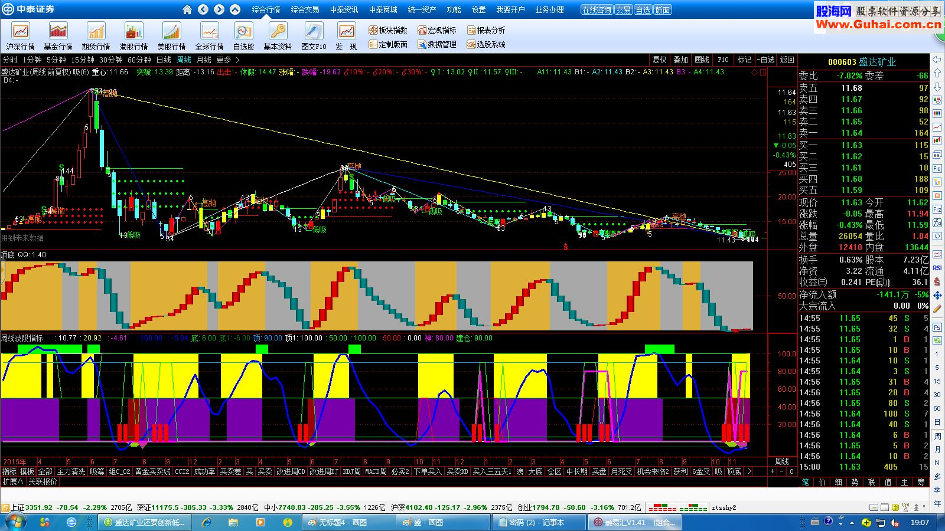Open the 设置 menu
Viewport: 945px width, 531px height.
pos(478,9)
